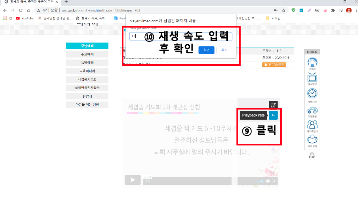Click the 새가족안내 people quick icon

[312, 126]
